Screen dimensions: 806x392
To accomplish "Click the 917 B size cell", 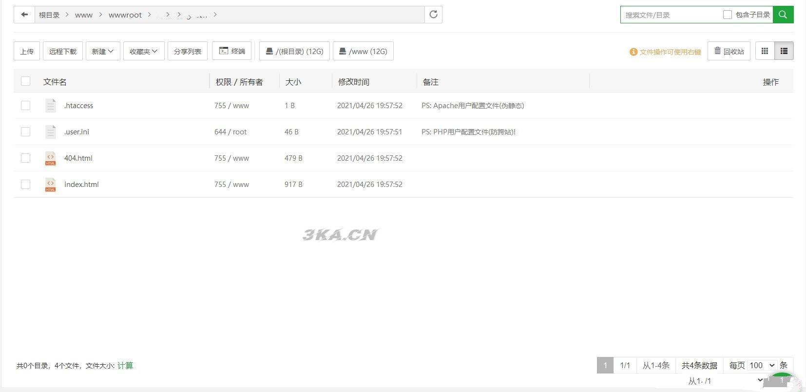I will (293, 185).
